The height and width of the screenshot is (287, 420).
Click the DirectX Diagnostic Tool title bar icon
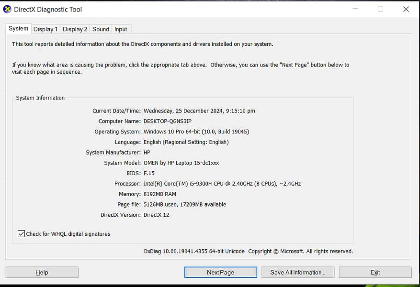pyautogui.click(x=7, y=9)
